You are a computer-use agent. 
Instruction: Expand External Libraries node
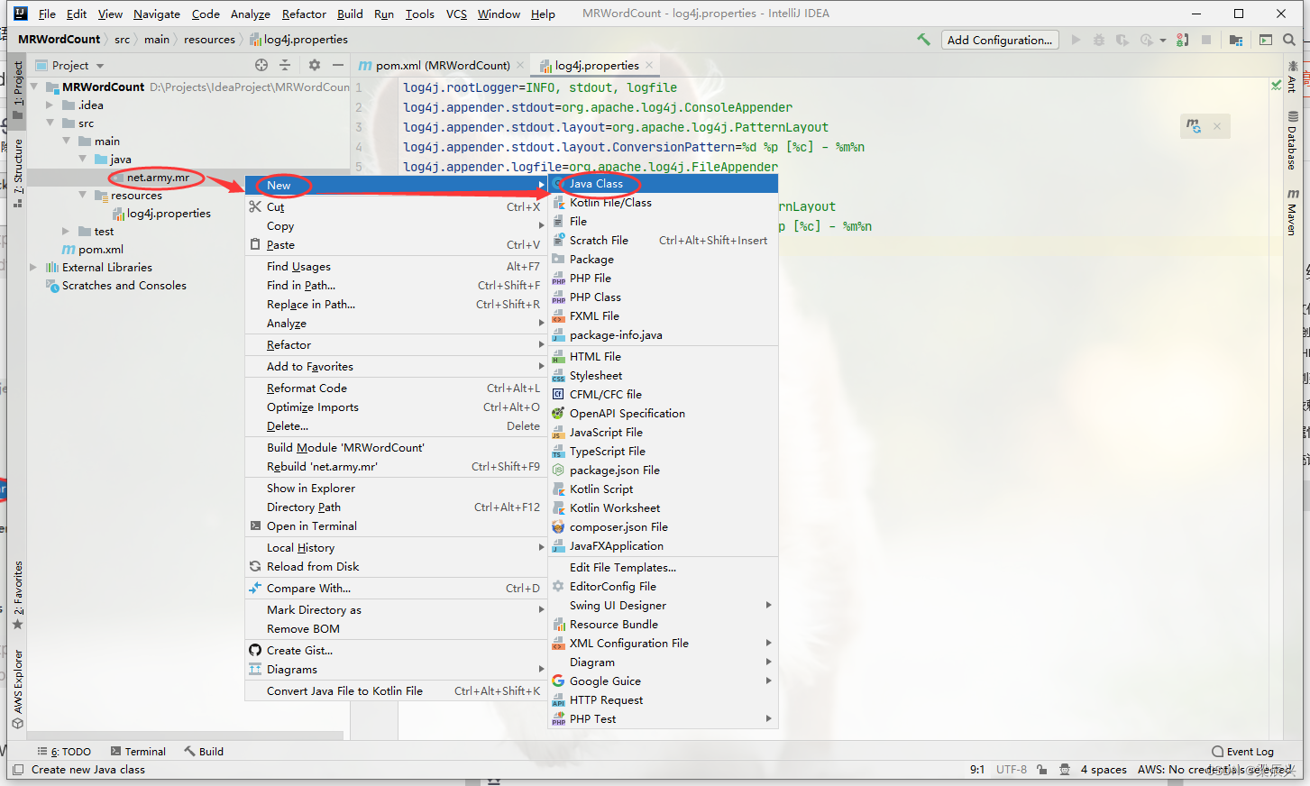(34, 268)
